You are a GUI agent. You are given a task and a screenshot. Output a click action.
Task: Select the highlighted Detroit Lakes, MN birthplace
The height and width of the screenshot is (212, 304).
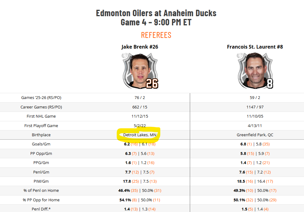[x=140, y=135]
